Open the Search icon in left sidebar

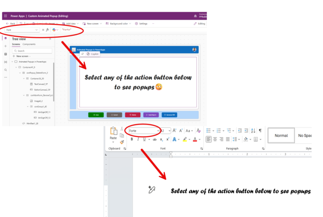(5, 70)
